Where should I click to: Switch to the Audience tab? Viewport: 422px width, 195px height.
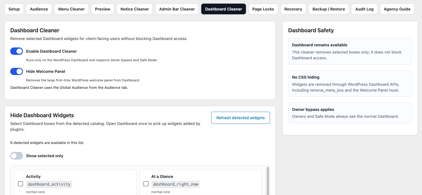coord(39,9)
